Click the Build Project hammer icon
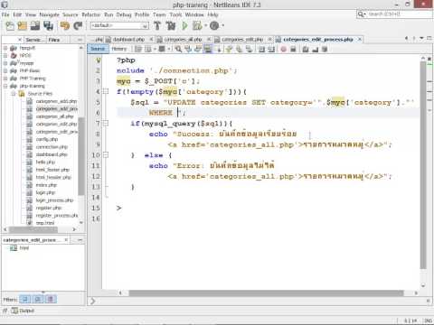This screenshot has height=325, width=434. coord(157,26)
